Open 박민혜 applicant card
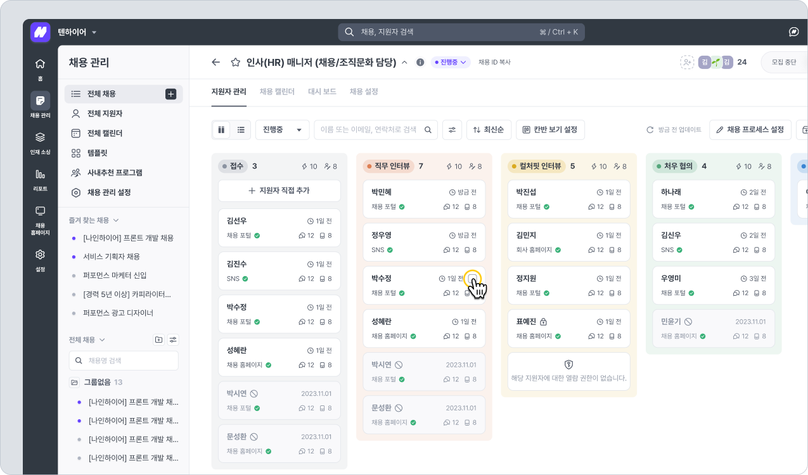 (x=424, y=199)
